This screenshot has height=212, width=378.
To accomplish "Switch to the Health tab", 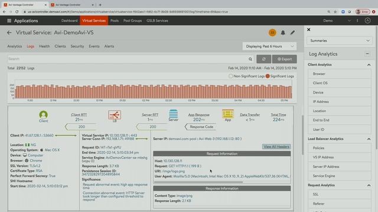I will tap(44, 46).
